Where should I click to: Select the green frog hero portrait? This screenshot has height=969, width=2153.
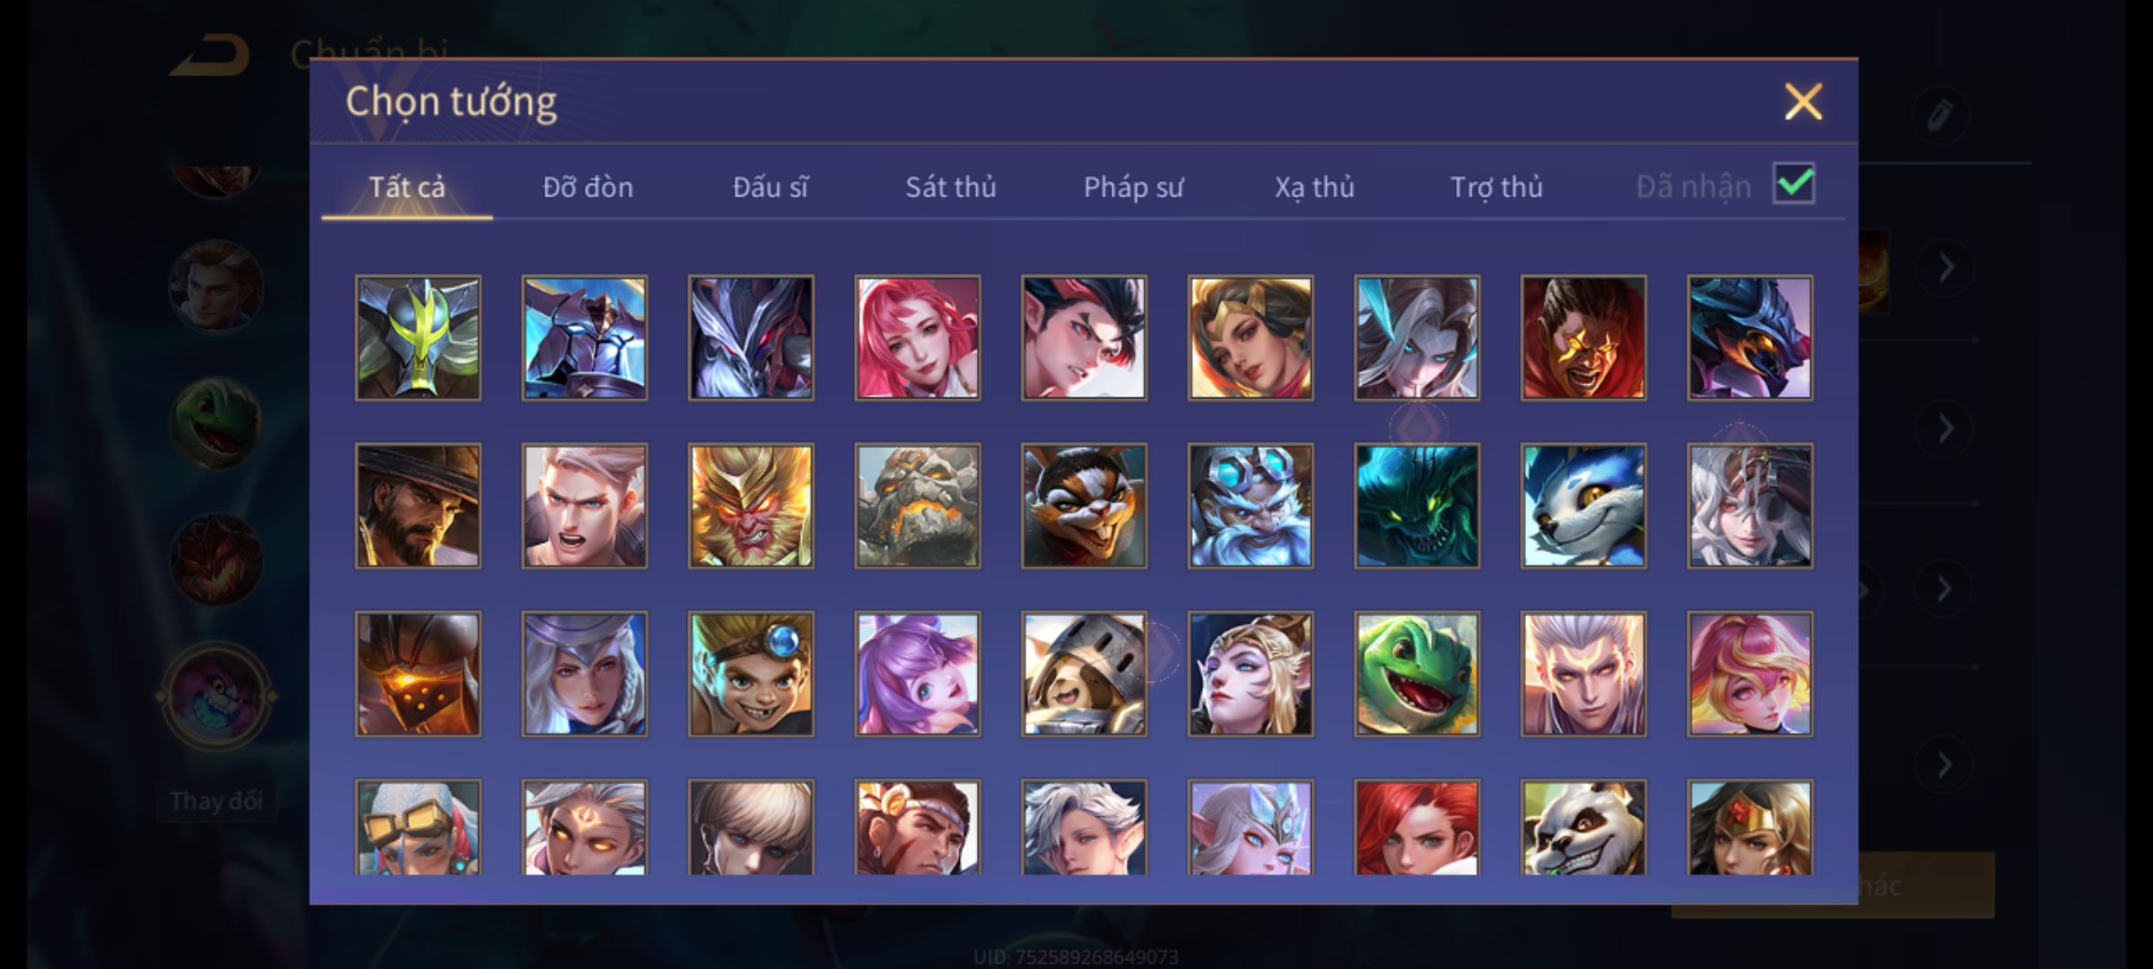click(x=1416, y=674)
